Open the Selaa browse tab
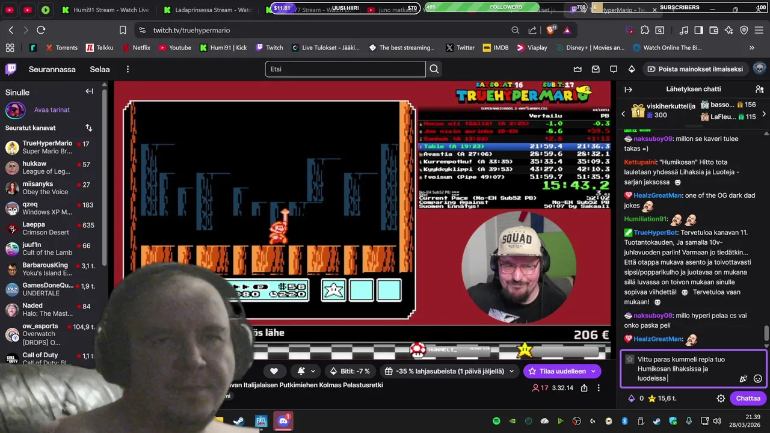Viewport: 770px width, 433px height. tap(100, 69)
